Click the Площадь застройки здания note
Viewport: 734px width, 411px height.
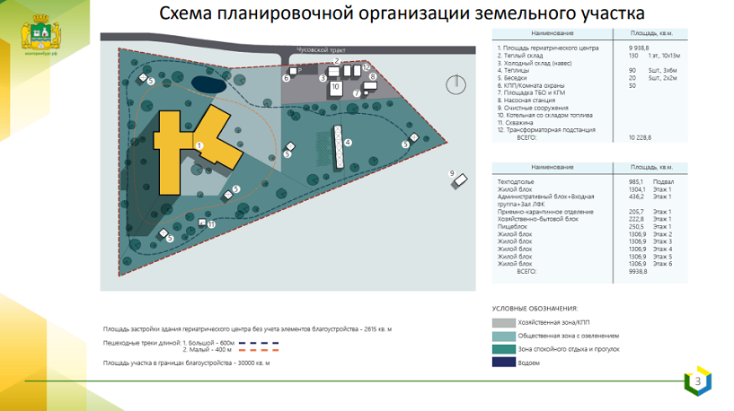coord(247,329)
